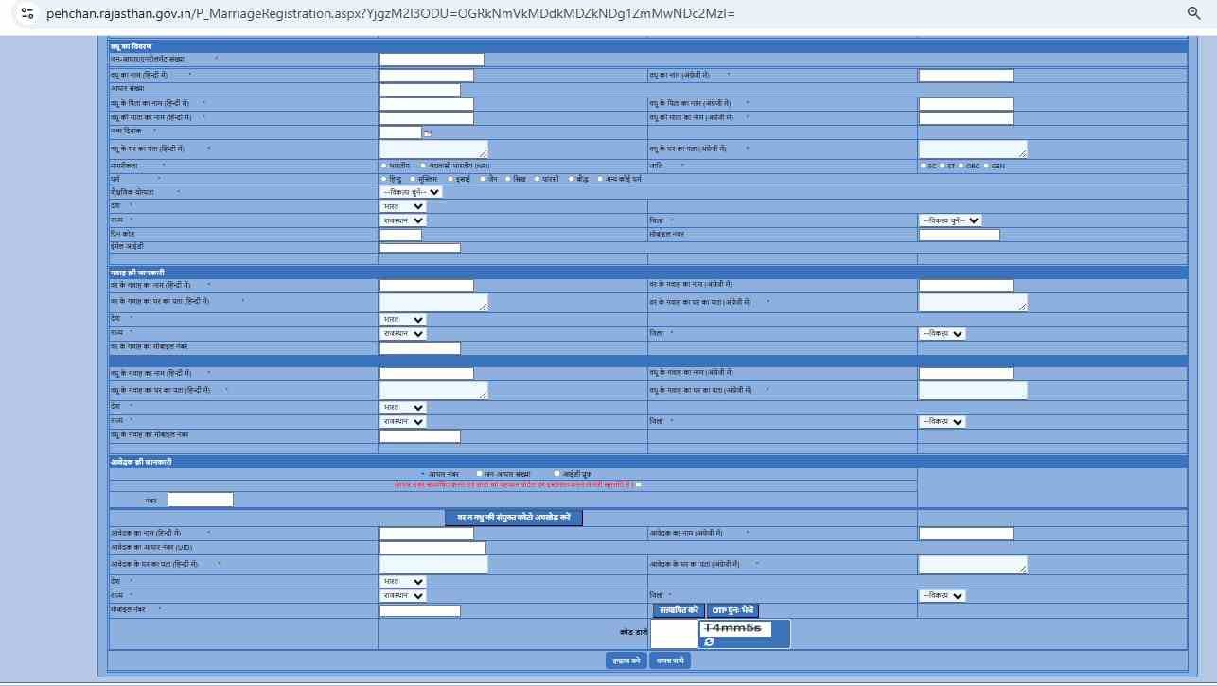
Task: Open the applicant's राजस्थान state dropdown
Action: pos(402,596)
